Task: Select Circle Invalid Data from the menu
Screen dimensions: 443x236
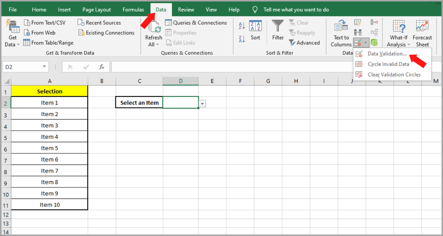Action: (x=388, y=64)
